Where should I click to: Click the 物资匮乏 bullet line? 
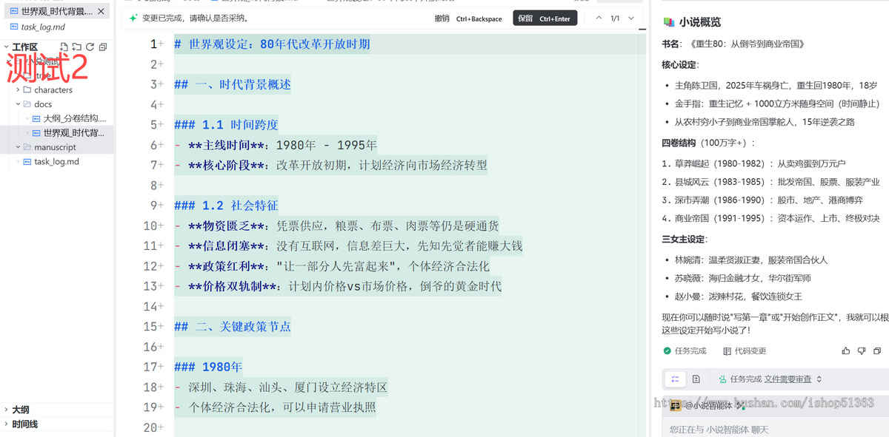point(337,226)
